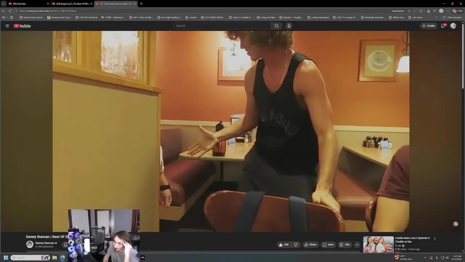465x262 pixels.
Task: Like the video with thumbs up
Action: tap(284, 245)
